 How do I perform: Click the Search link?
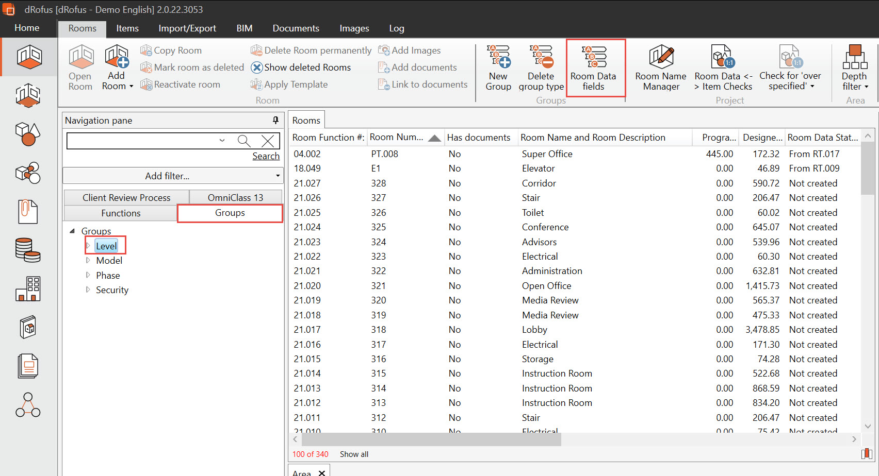266,156
